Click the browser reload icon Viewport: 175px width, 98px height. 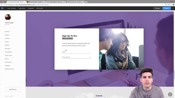pos(6,5)
